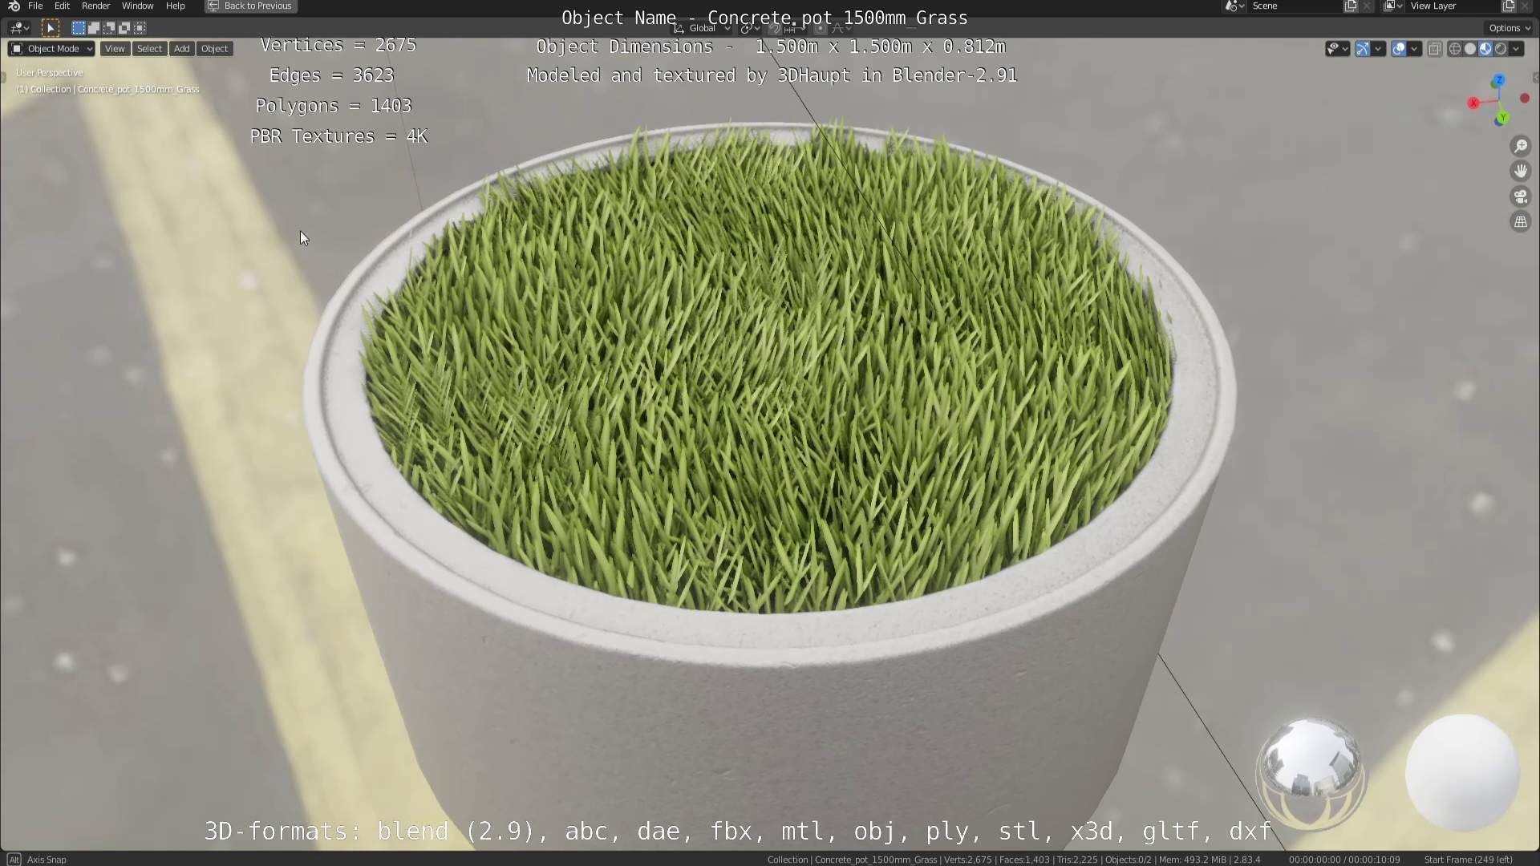Click the 'Mem: 493.2 MiB' status bar text
This screenshot has height=866, width=1540.
click(x=1193, y=859)
